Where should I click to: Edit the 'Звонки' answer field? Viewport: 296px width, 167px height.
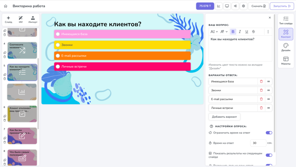point(233,90)
